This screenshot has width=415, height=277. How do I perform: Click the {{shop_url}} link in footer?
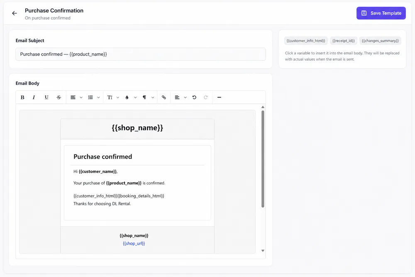134,243
